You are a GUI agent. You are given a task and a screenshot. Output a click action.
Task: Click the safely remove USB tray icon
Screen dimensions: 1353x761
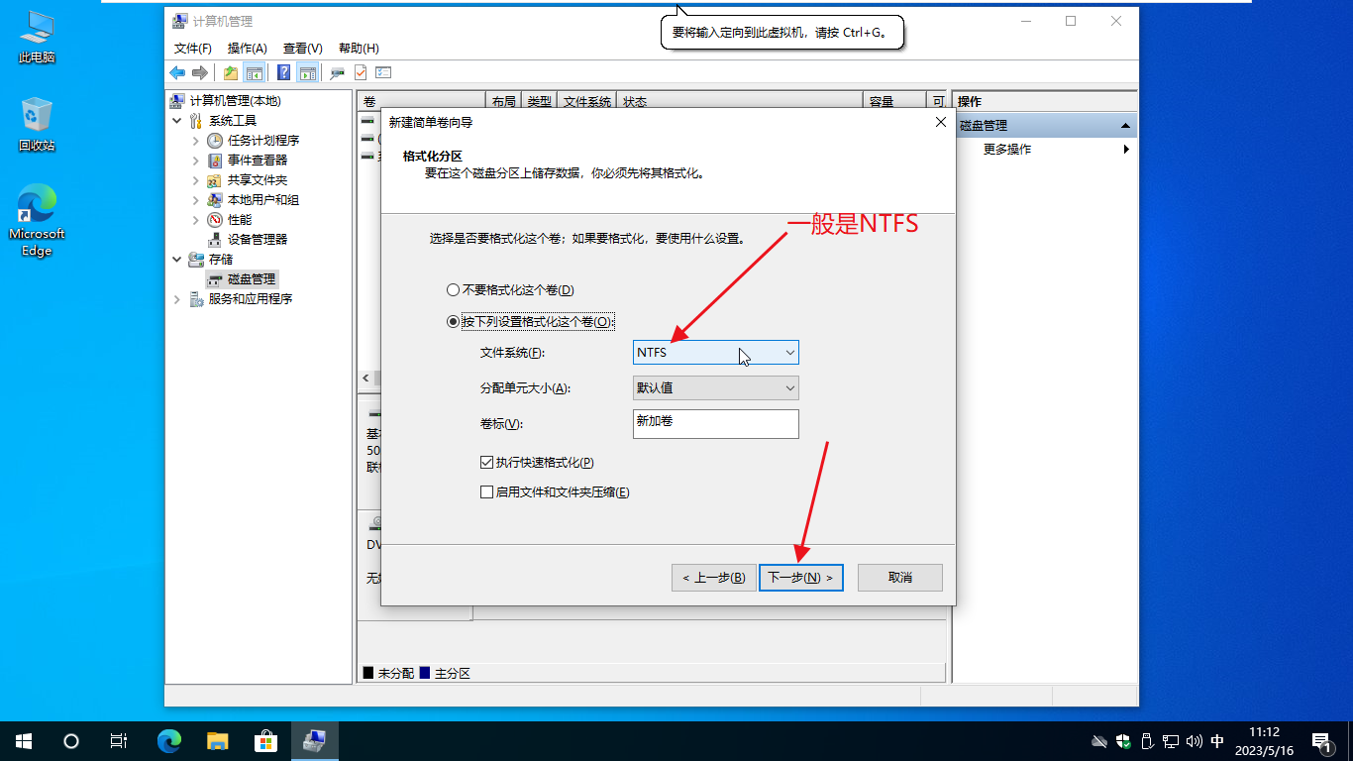tap(1147, 741)
